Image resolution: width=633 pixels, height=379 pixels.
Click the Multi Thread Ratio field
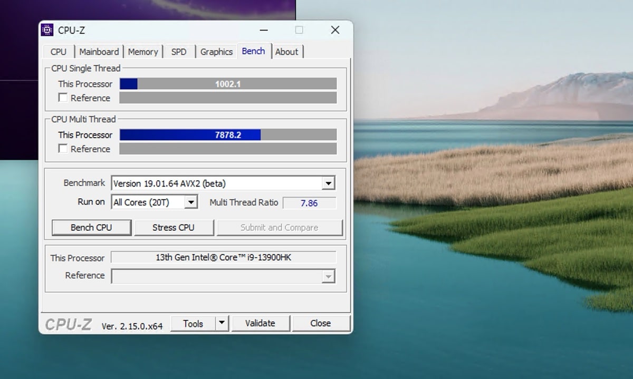point(309,203)
